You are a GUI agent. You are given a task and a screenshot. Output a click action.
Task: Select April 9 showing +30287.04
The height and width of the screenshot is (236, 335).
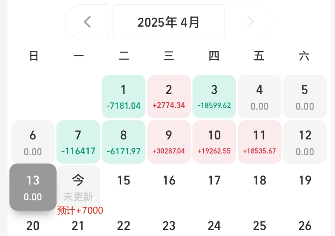tap(169, 142)
